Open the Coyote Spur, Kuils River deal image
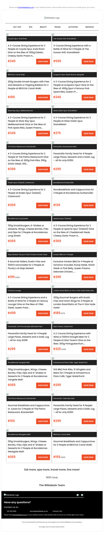The width and height of the screenshot is (104, 535). 8,34
